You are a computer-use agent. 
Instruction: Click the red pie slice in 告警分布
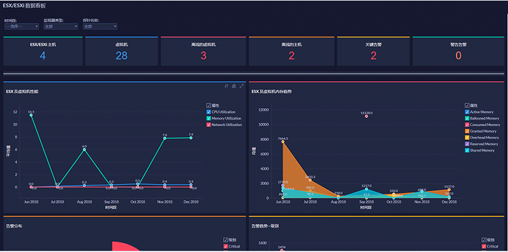(x=125, y=247)
